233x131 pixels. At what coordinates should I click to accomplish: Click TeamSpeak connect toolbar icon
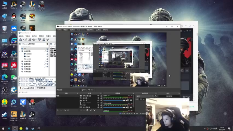pos(21,40)
